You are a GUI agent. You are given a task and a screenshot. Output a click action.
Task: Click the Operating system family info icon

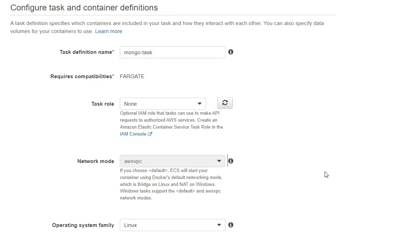(231, 225)
